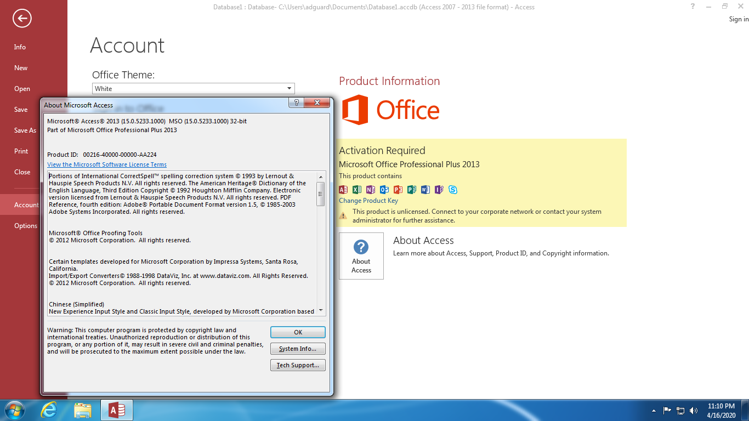
Task: Click the Access taskbar button
Action: [117, 410]
